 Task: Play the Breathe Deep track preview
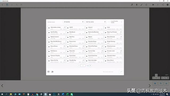[x=87, y=42]
